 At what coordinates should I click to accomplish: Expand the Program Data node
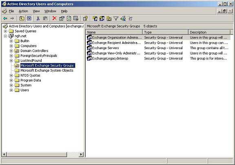tap(11, 80)
